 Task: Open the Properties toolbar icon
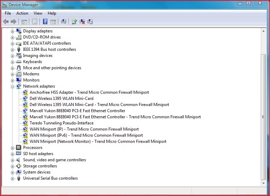[35, 22]
